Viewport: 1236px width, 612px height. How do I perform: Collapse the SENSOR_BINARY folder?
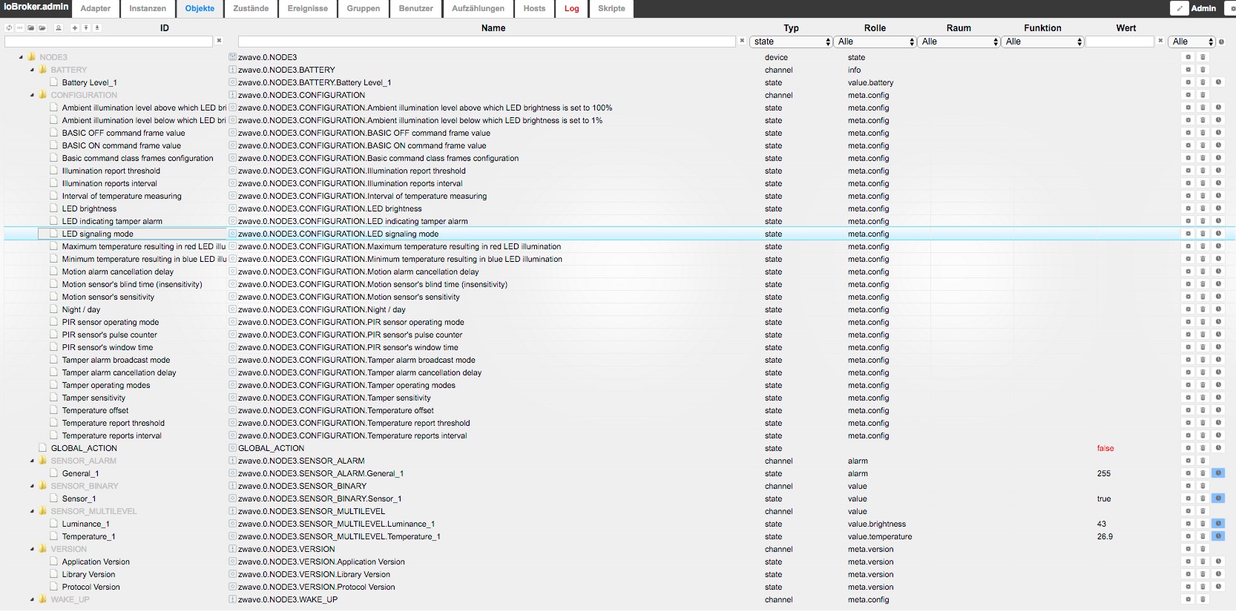point(32,486)
